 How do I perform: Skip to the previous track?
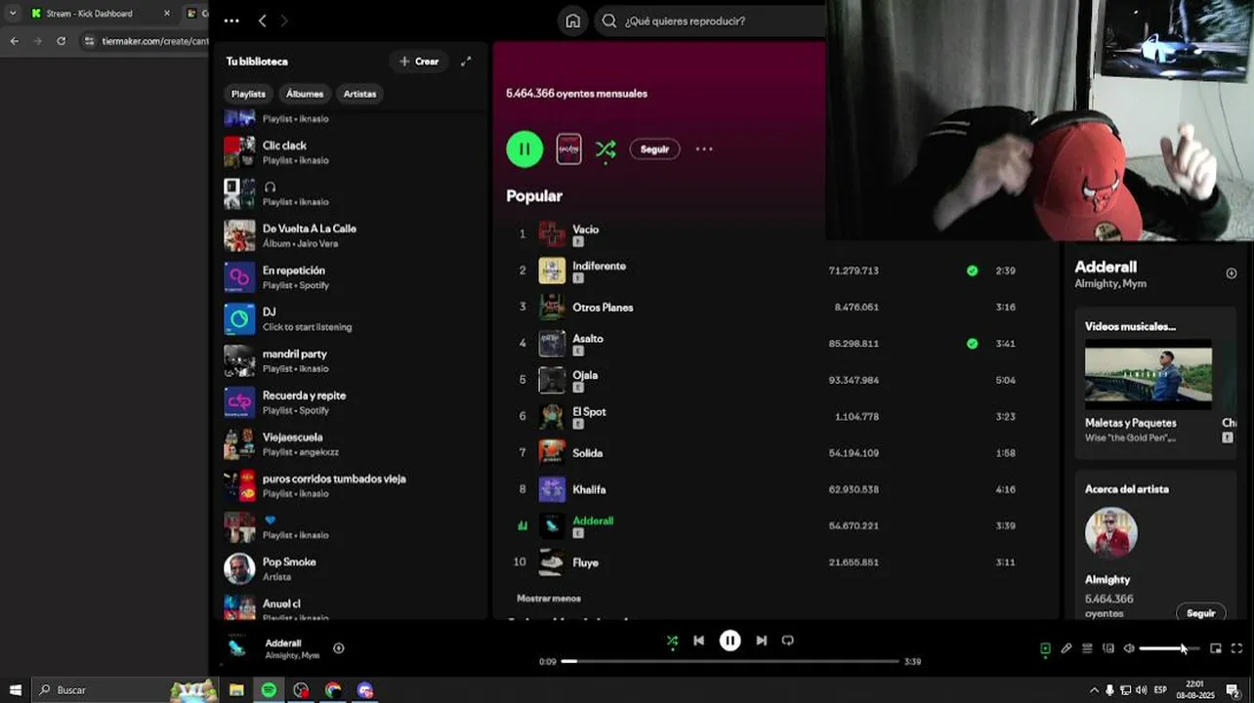[x=698, y=641]
